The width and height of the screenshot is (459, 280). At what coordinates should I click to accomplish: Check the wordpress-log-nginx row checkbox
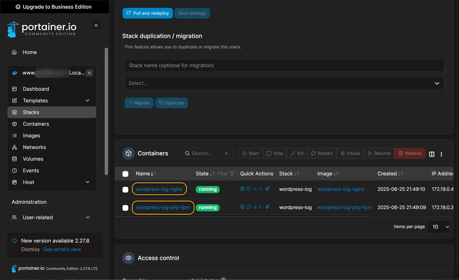click(125, 190)
